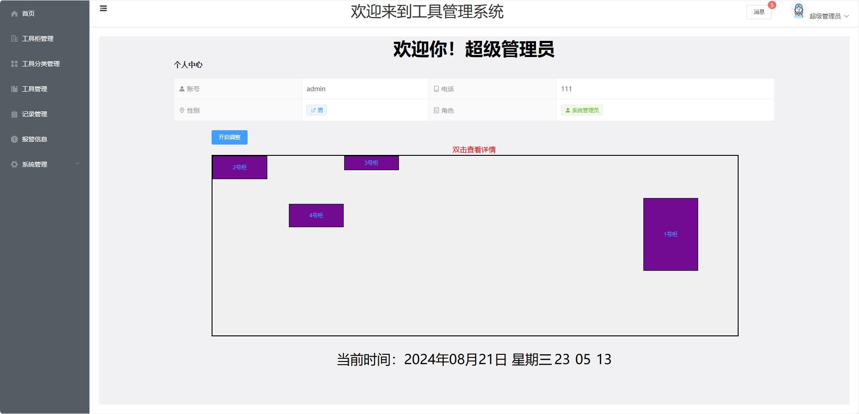Viewport: 859px width, 414px height.
Task: Select the 2号柜 cabinet block
Action: pos(239,167)
